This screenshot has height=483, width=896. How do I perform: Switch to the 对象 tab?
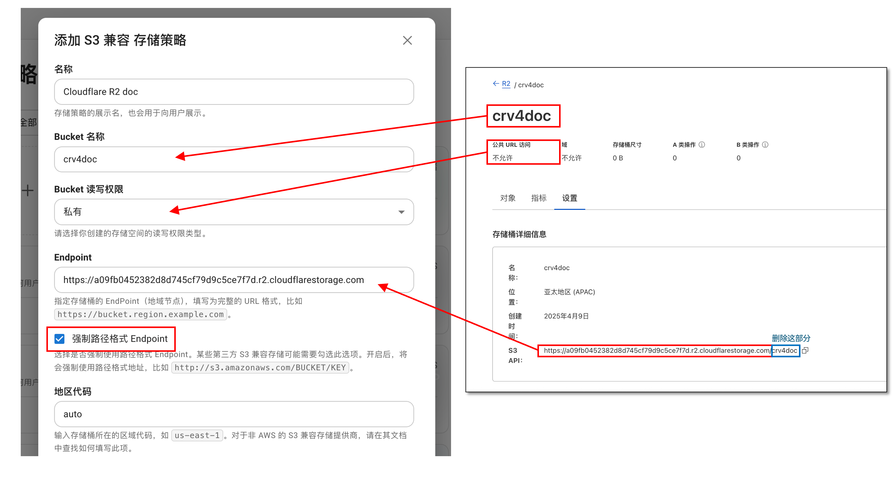coord(508,198)
